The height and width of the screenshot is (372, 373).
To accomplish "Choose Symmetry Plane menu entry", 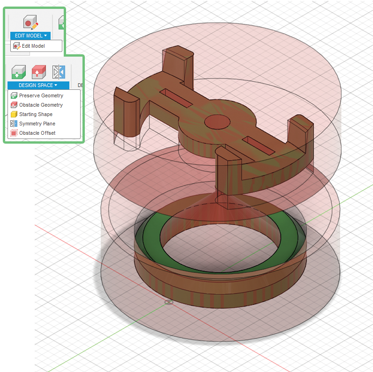I will click(44, 124).
